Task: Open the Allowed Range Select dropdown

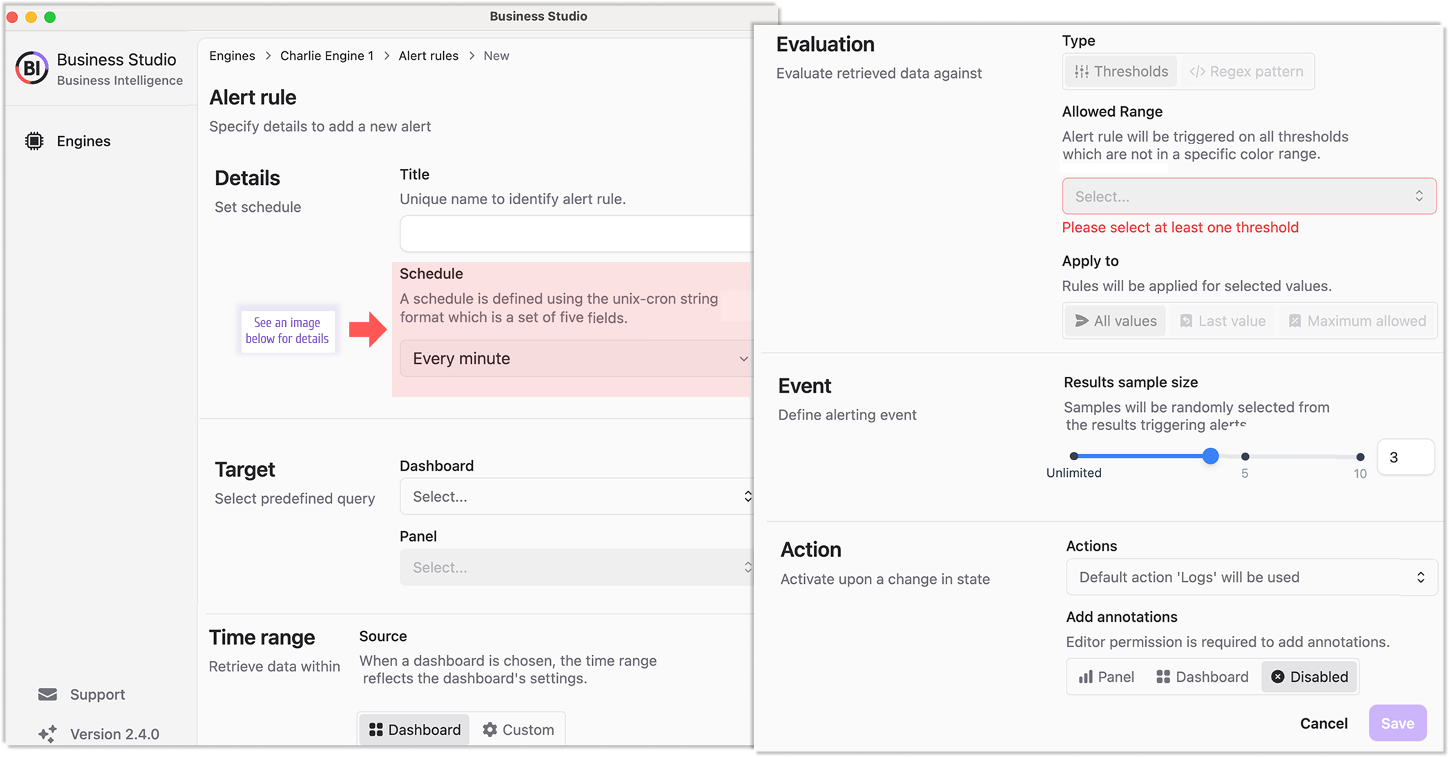Action: [x=1249, y=196]
